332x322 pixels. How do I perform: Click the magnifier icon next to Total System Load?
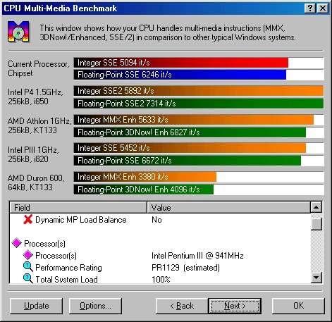(x=28, y=279)
